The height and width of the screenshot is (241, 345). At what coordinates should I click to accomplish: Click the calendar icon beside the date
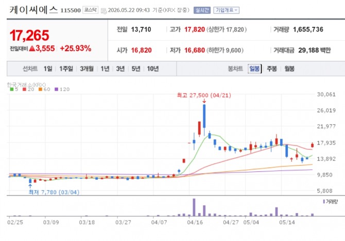(x=104, y=11)
